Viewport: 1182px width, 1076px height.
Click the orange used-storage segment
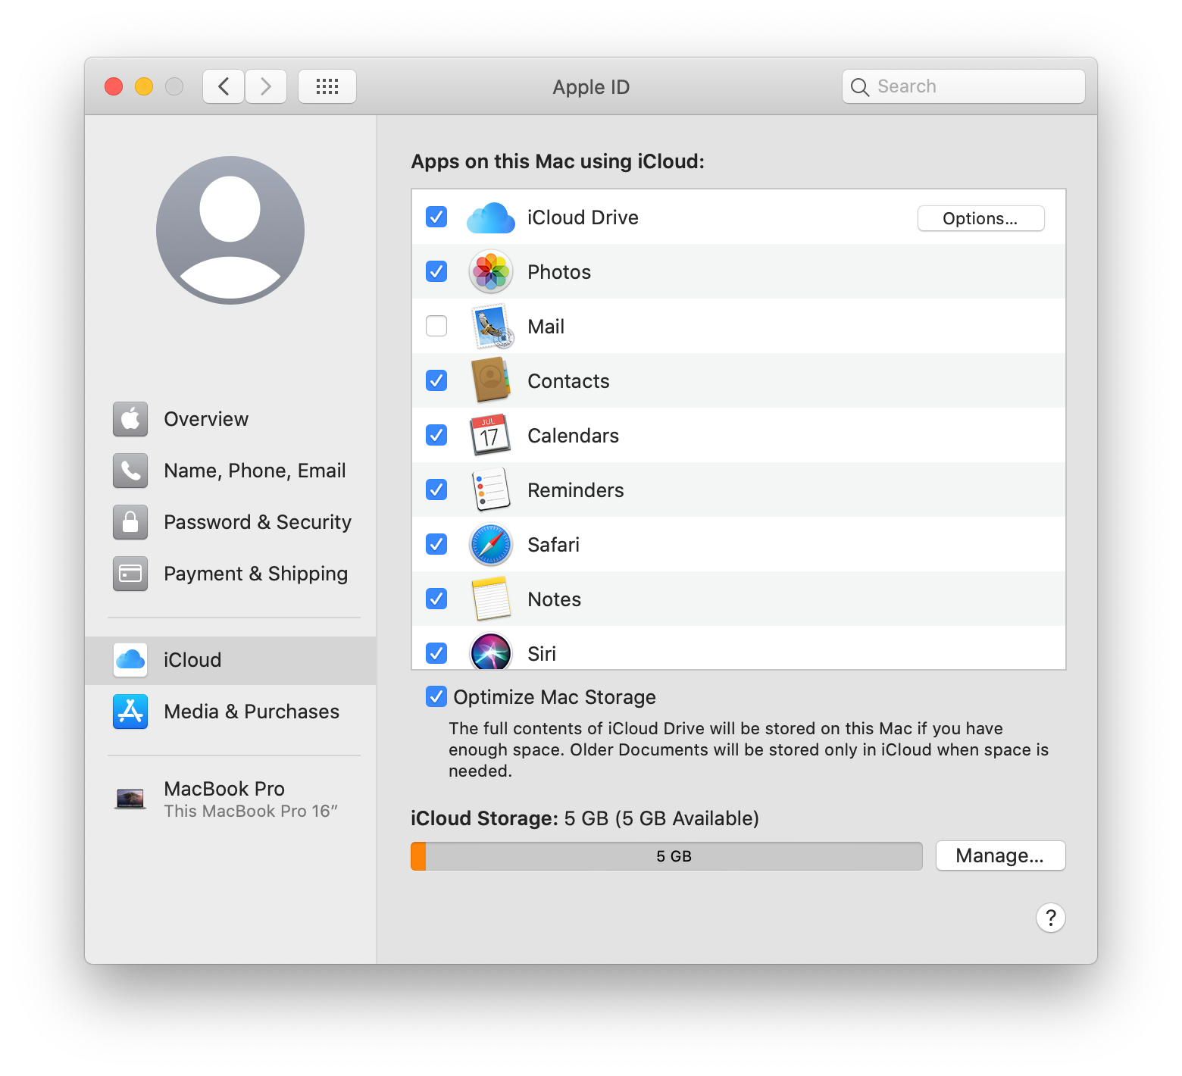418,856
